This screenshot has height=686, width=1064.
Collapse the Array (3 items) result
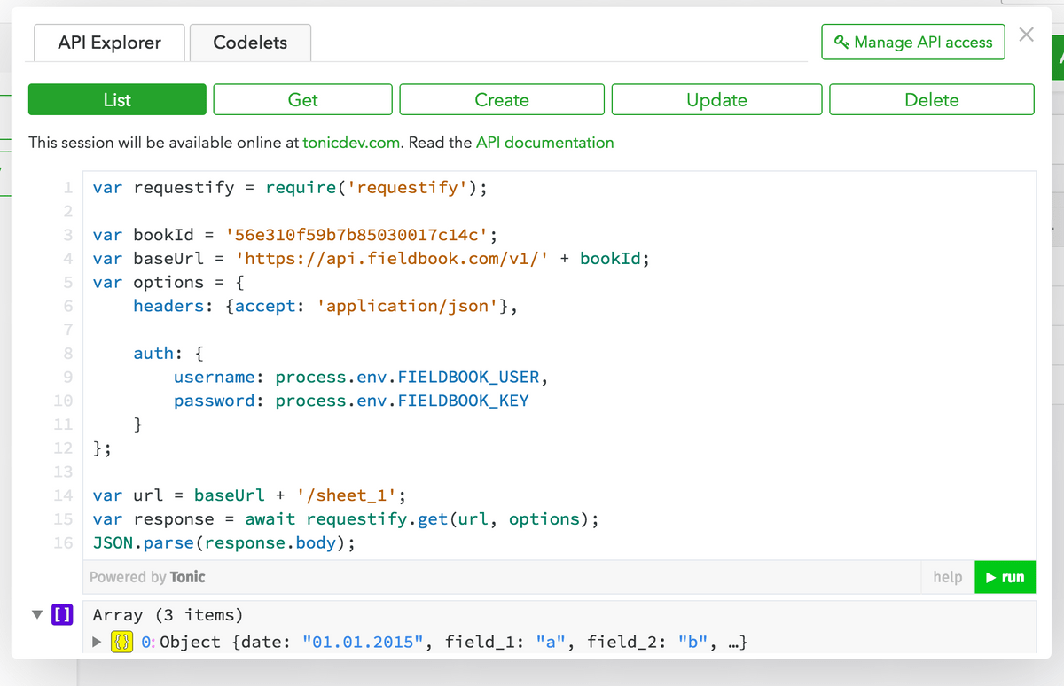(x=35, y=612)
